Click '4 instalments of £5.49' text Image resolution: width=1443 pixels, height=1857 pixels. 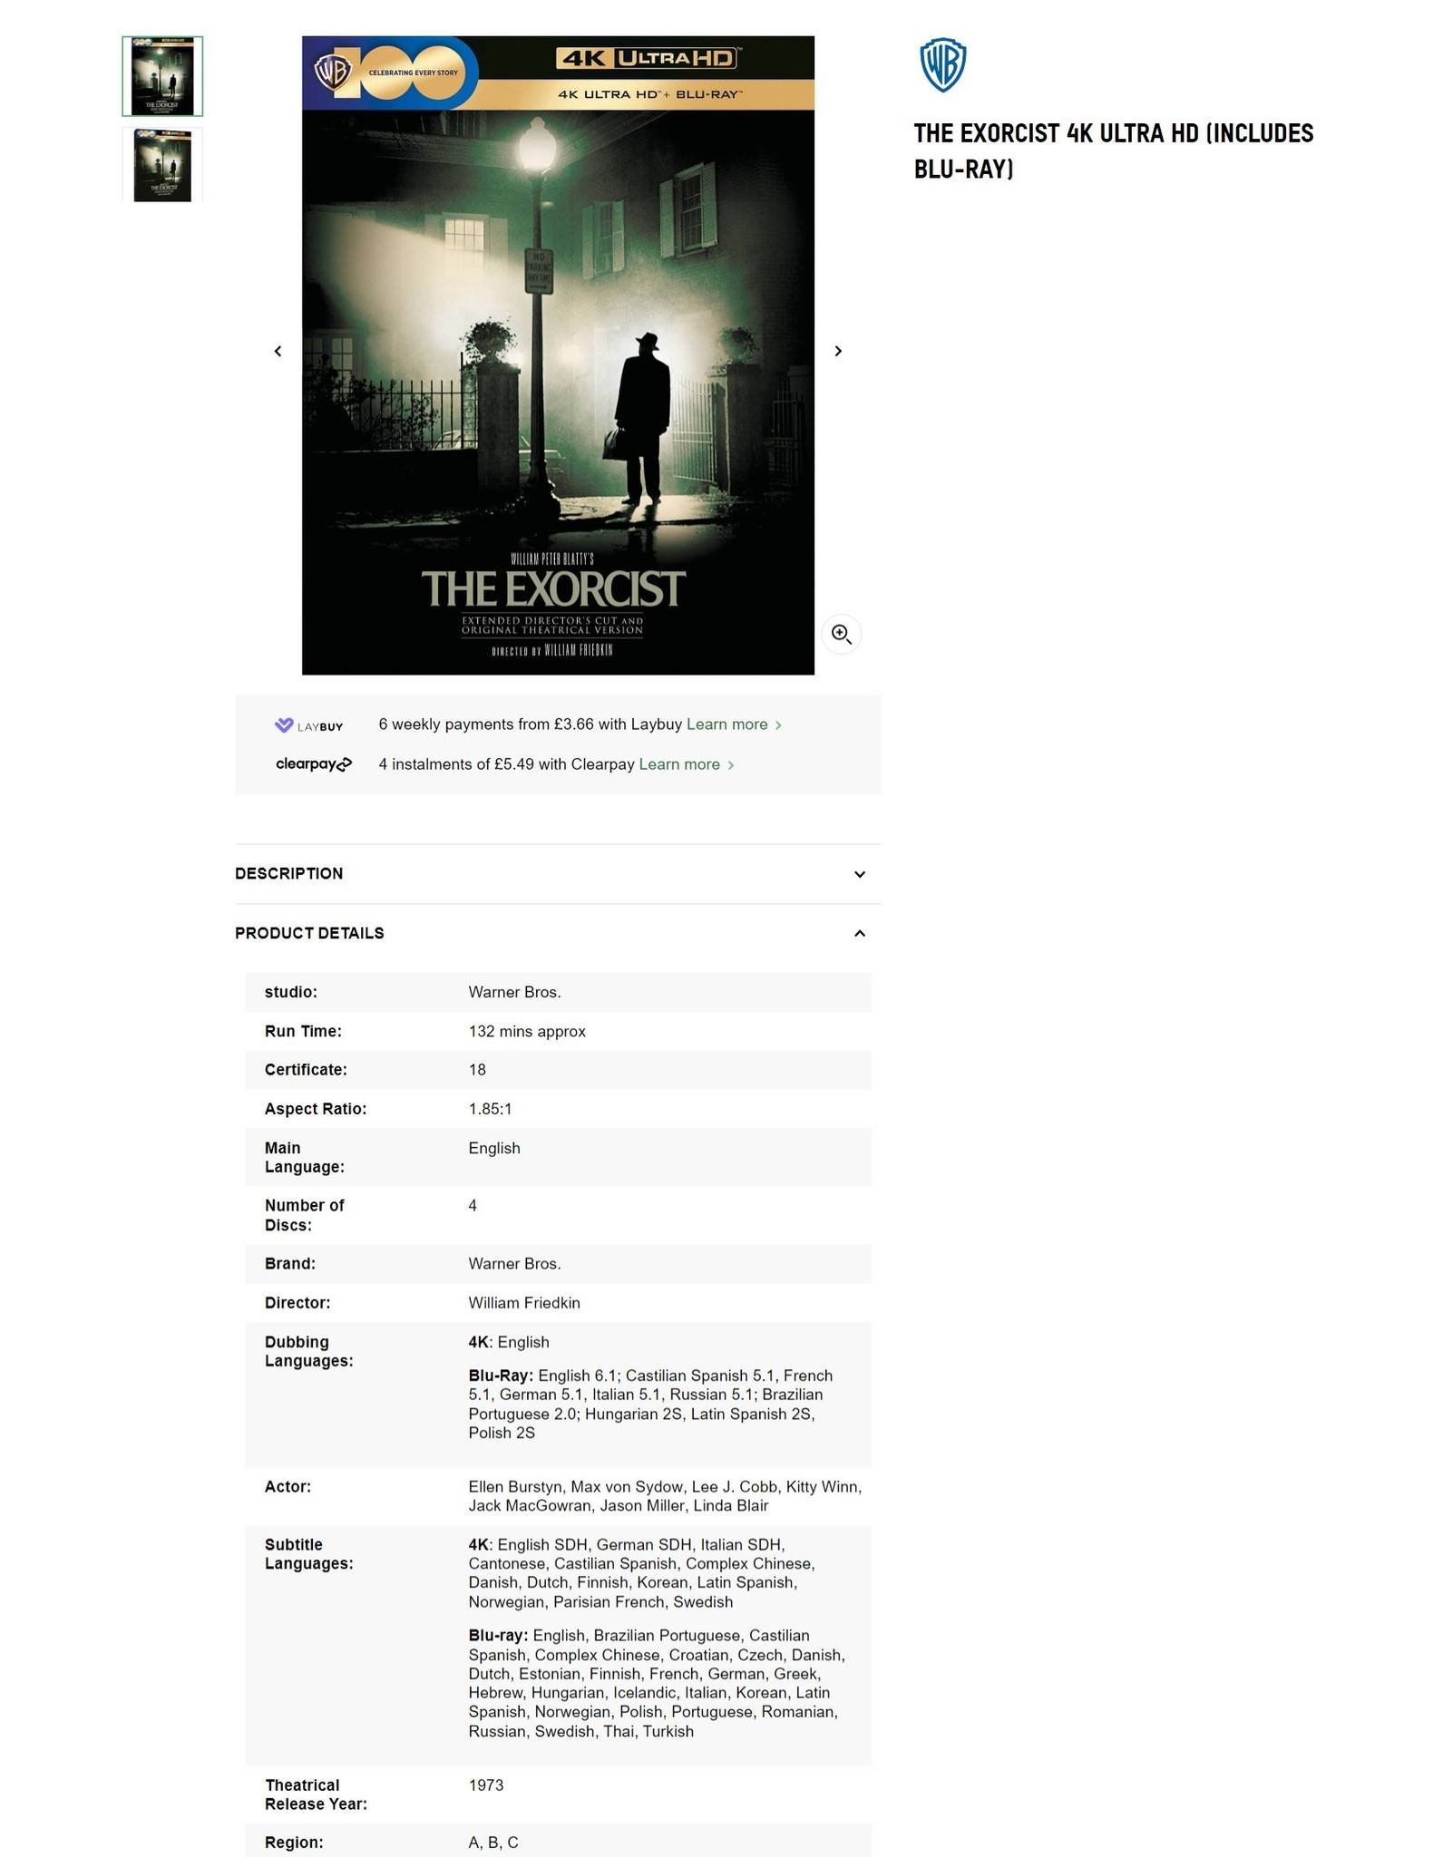coord(456,764)
